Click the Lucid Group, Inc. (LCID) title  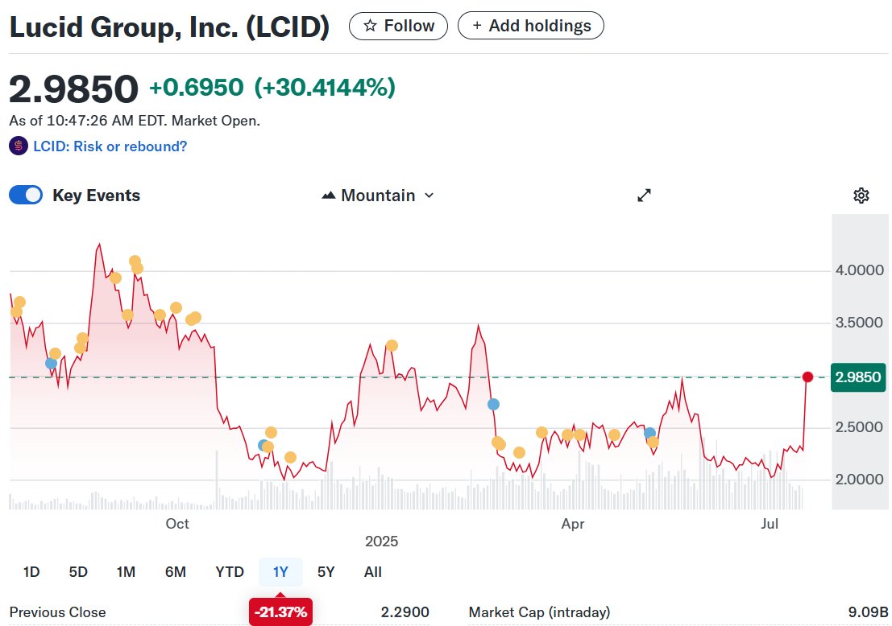(x=169, y=27)
